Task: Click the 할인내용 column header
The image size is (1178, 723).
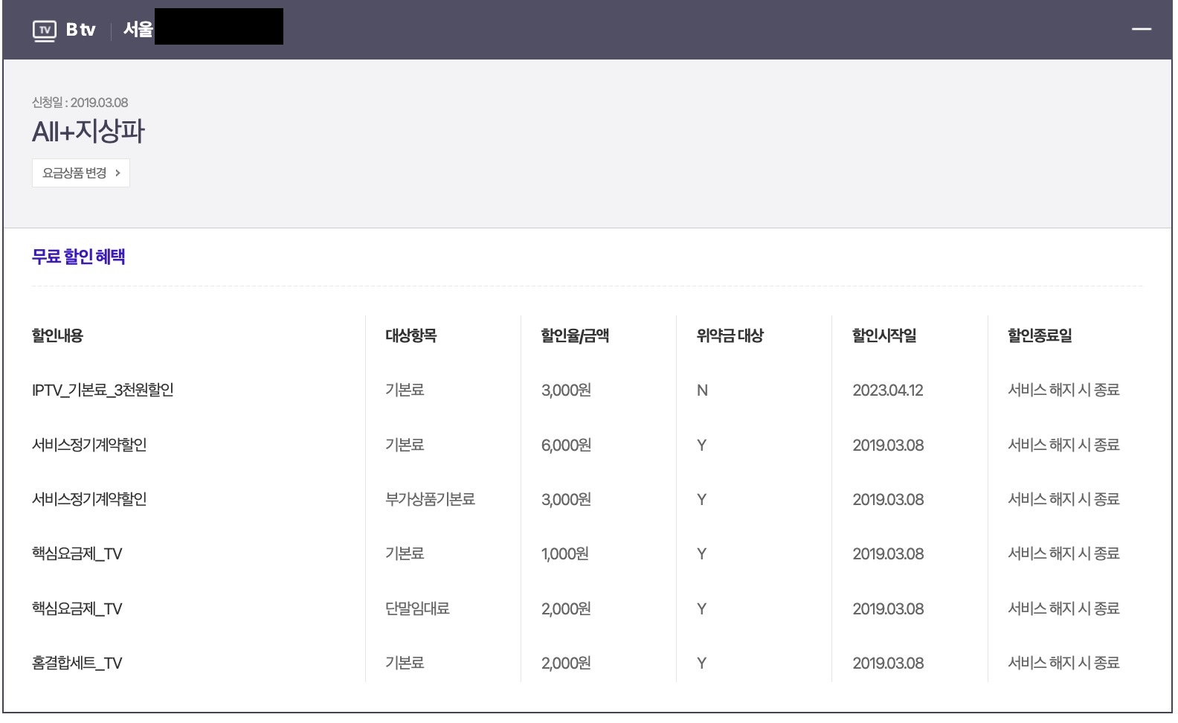Action: pos(57,335)
